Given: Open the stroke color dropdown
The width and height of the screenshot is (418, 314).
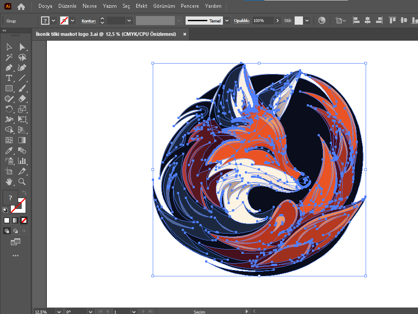Looking at the screenshot, I should tap(73, 20).
